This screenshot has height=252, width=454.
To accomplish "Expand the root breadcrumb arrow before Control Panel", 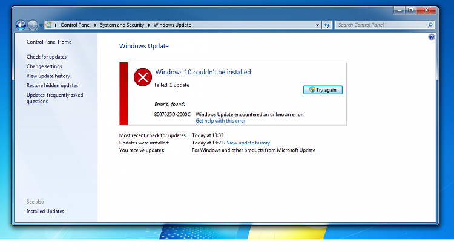I will click(56, 25).
